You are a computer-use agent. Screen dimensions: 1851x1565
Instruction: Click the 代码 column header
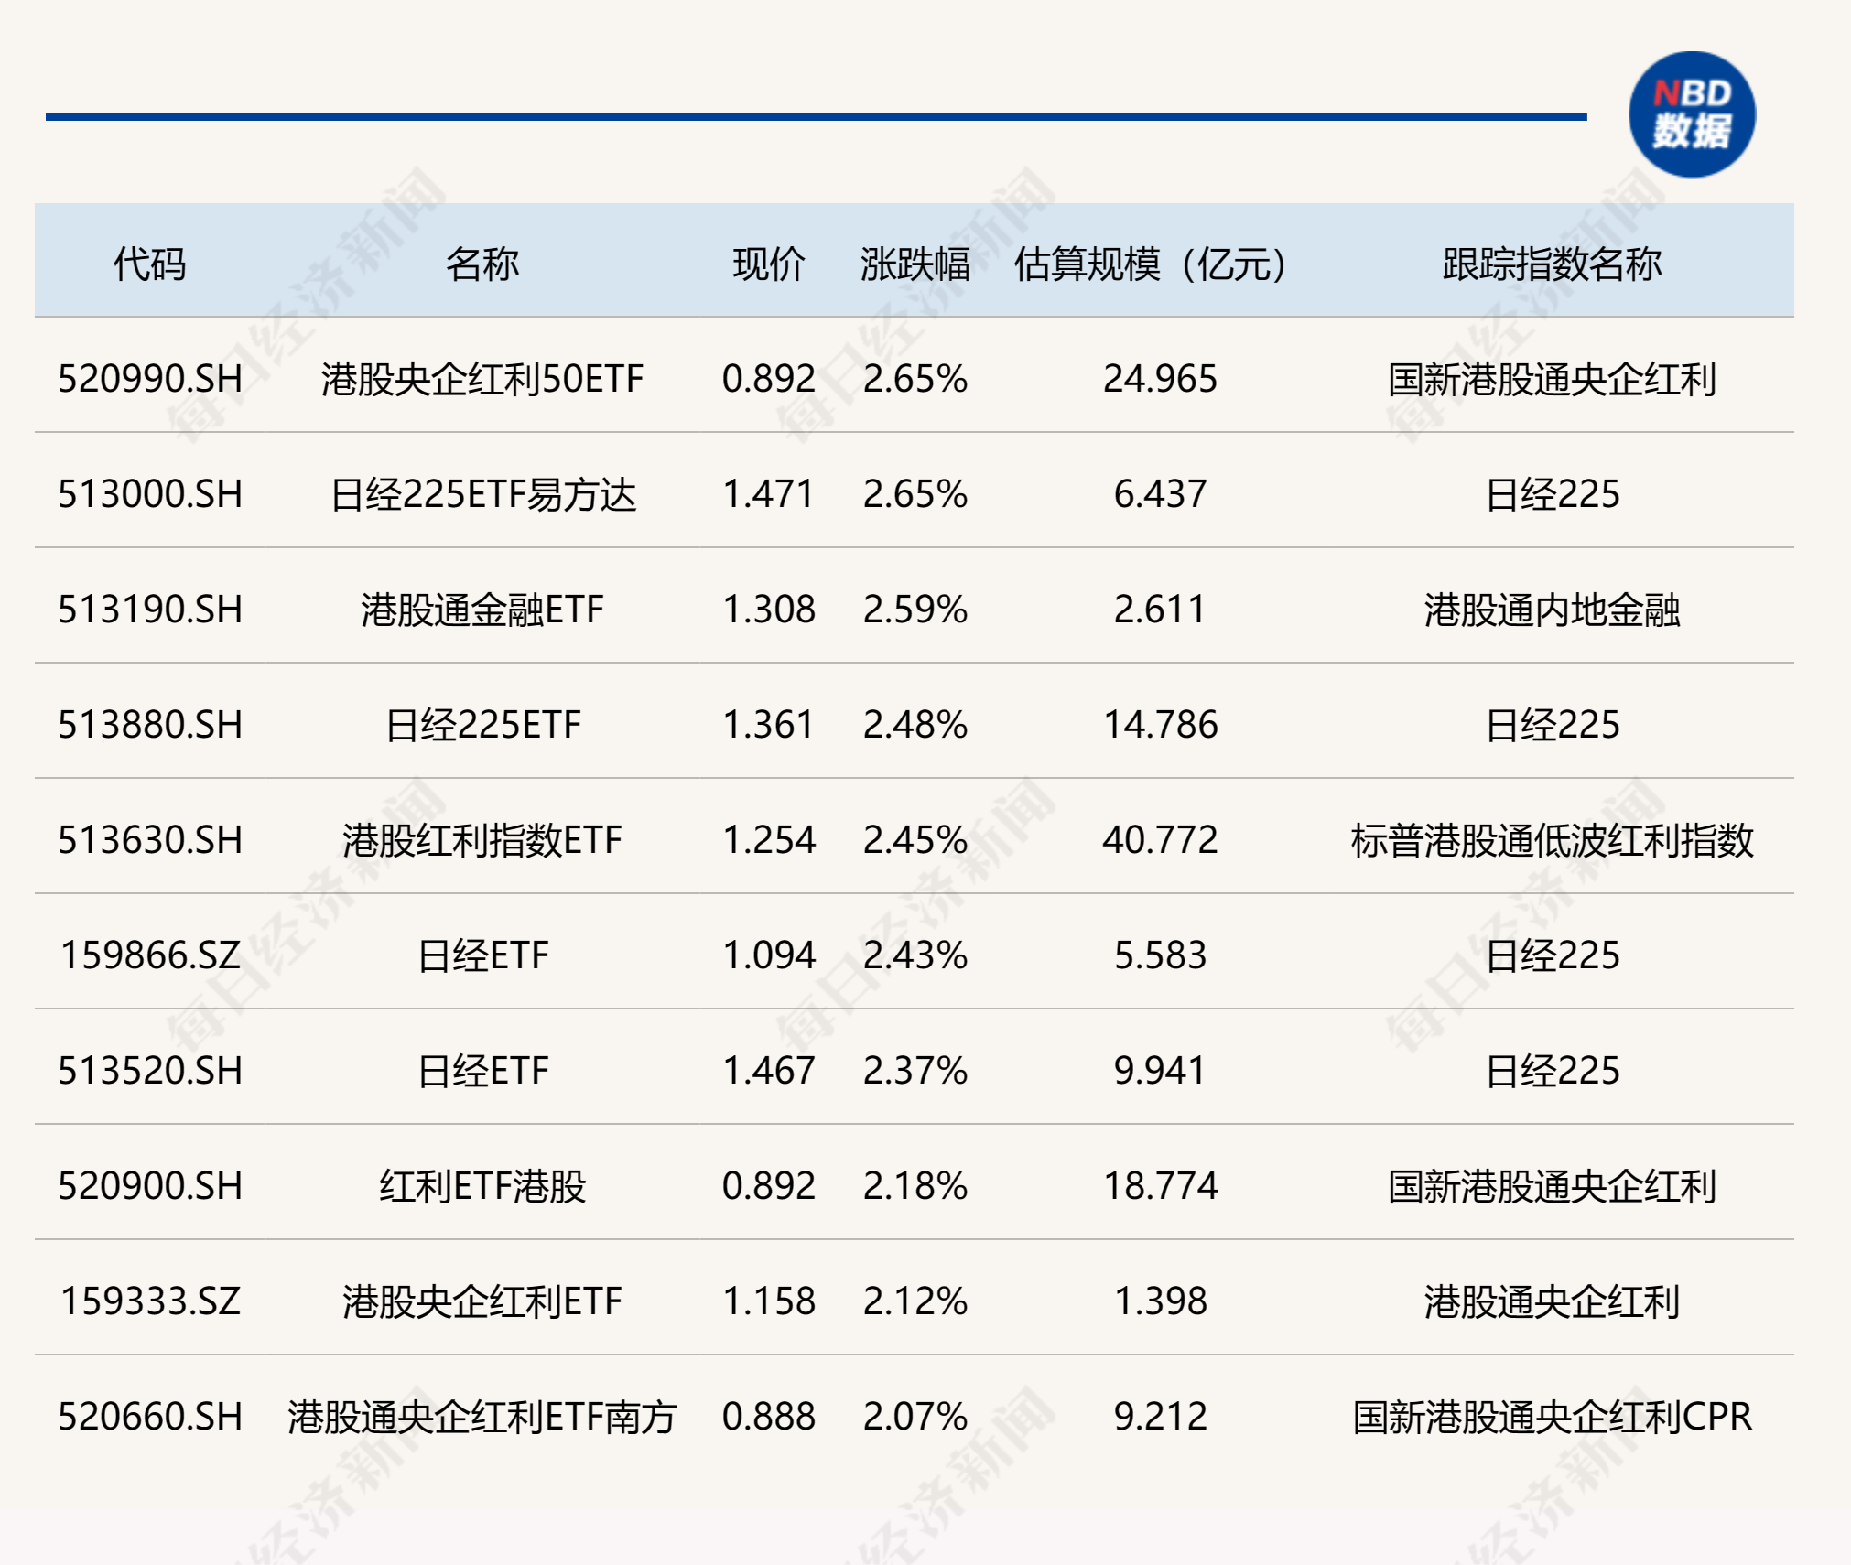[149, 264]
